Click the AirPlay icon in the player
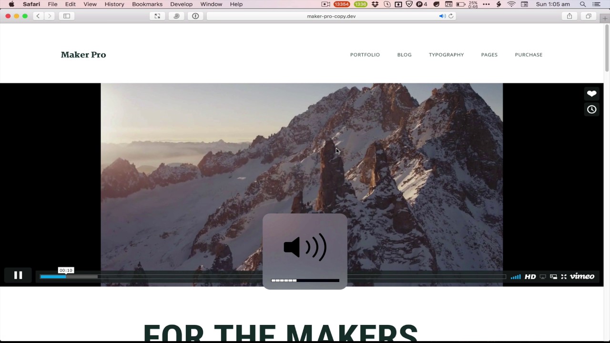This screenshot has height=343, width=610. point(543,277)
